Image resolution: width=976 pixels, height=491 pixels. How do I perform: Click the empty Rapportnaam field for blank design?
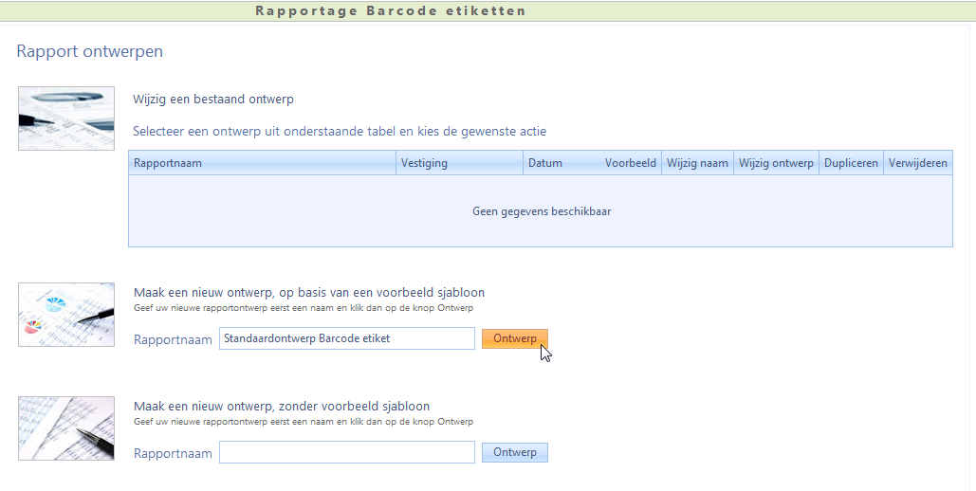pyautogui.click(x=346, y=452)
